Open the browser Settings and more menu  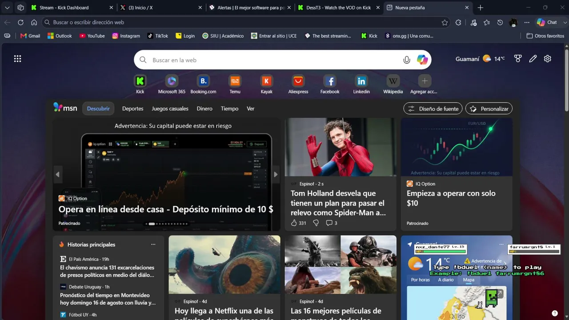[x=527, y=22]
